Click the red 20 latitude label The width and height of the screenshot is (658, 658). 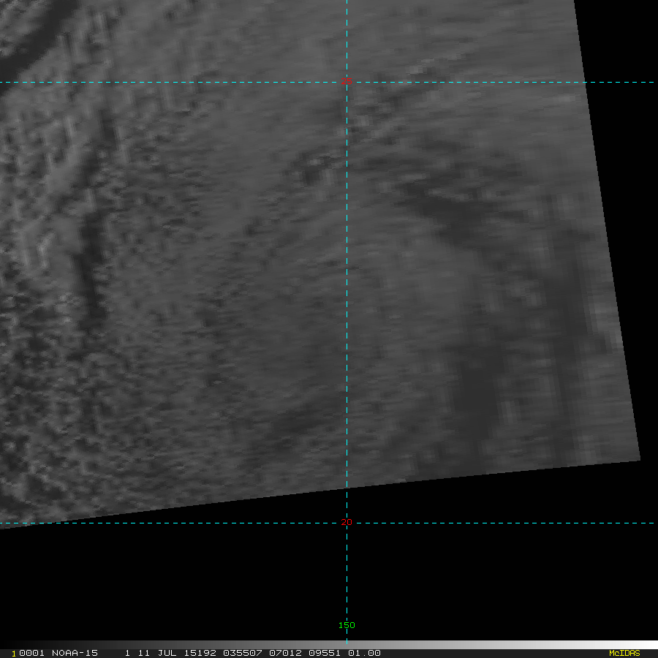[347, 522]
